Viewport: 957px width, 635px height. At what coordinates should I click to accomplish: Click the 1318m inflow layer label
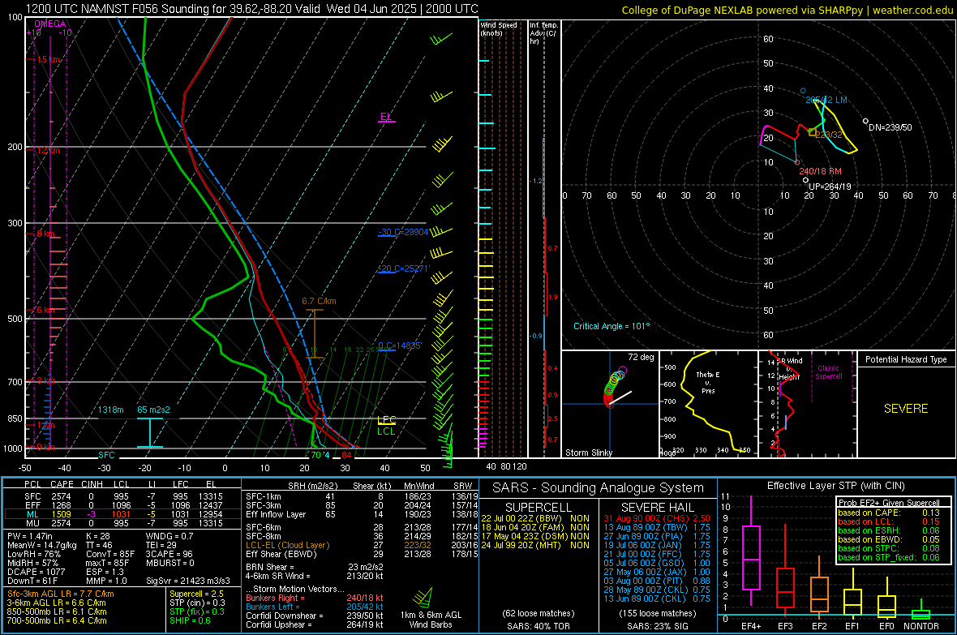tap(111, 410)
